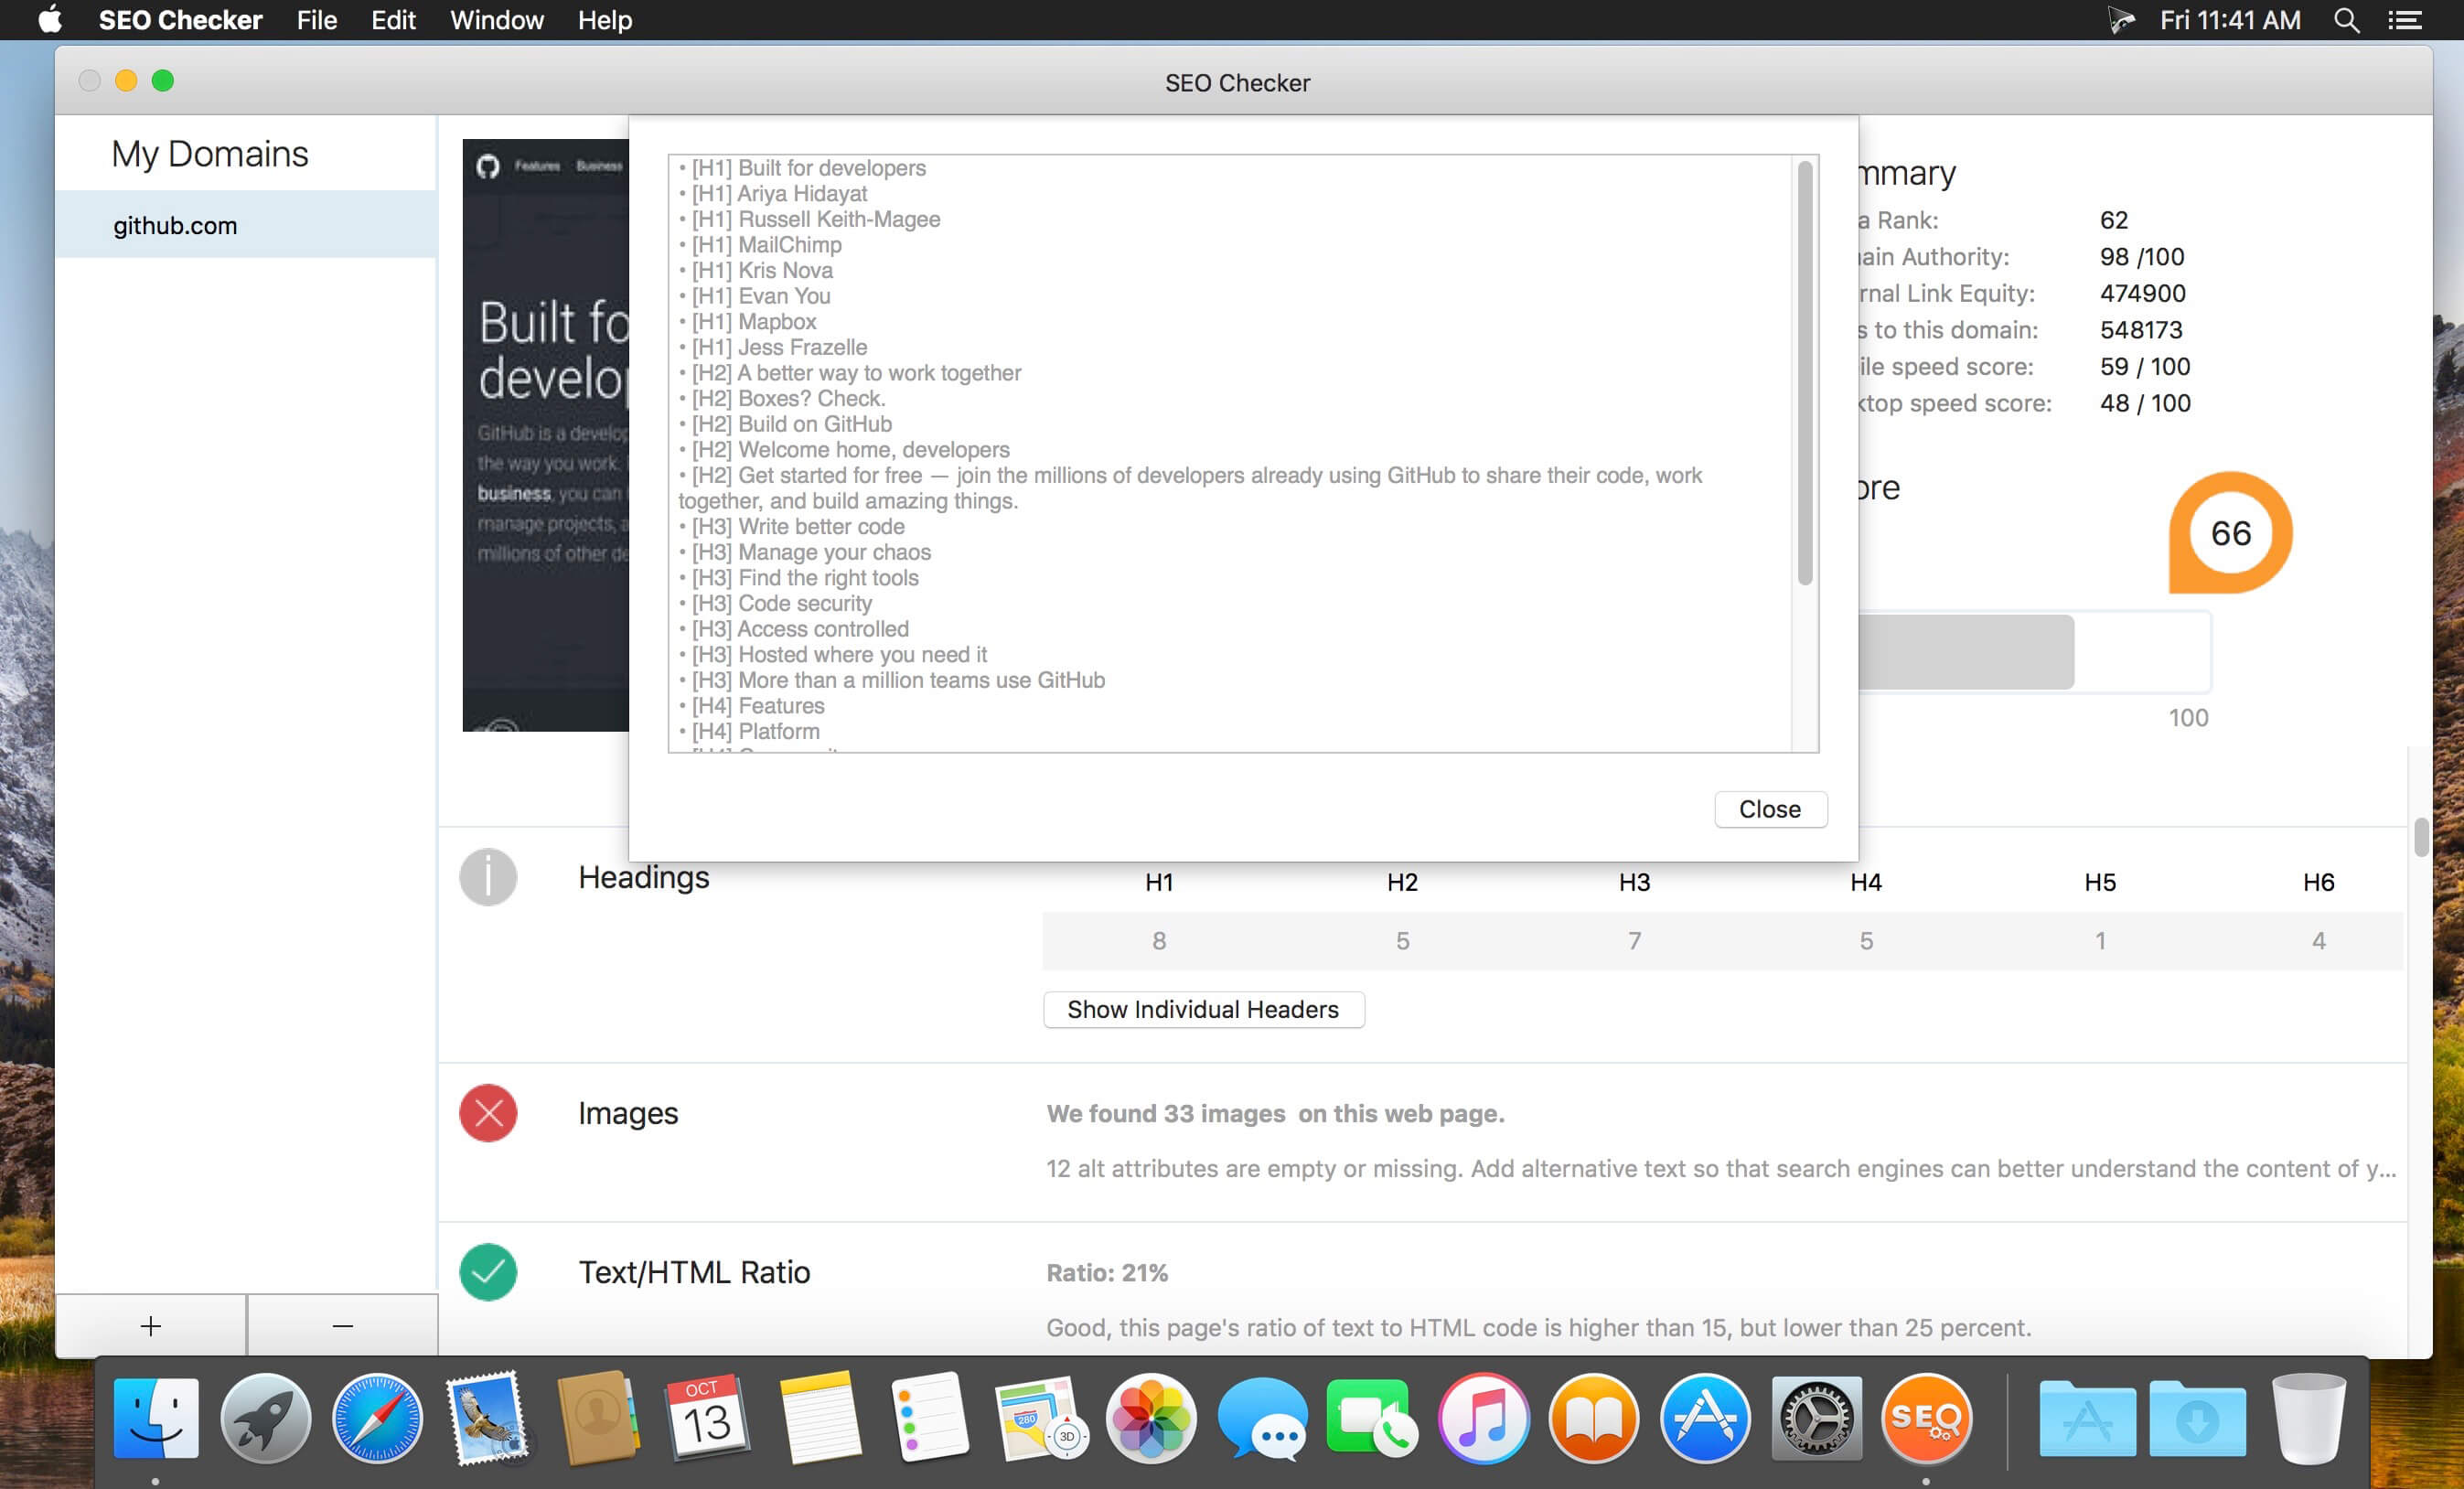Open iBooks from the Dock
This screenshot has width=2464, height=1489.
pos(1594,1418)
